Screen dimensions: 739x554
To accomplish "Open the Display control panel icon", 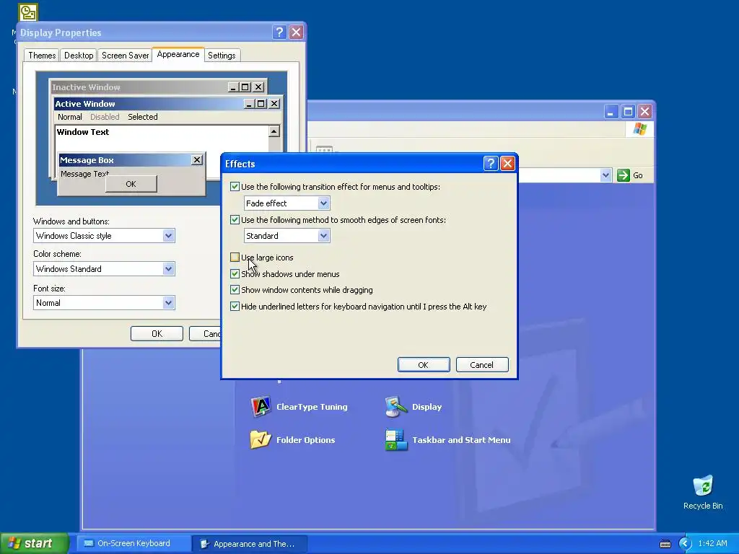I will pos(396,407).
